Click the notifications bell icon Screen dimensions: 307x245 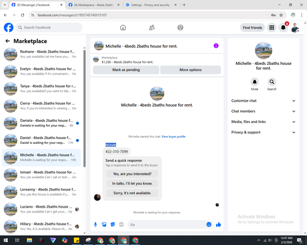pos(283,28)
